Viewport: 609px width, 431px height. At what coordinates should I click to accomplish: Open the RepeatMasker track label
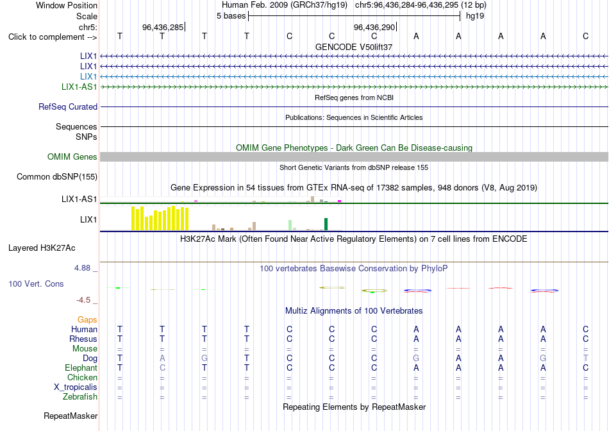pyautogui.click(x=71, y=416)
